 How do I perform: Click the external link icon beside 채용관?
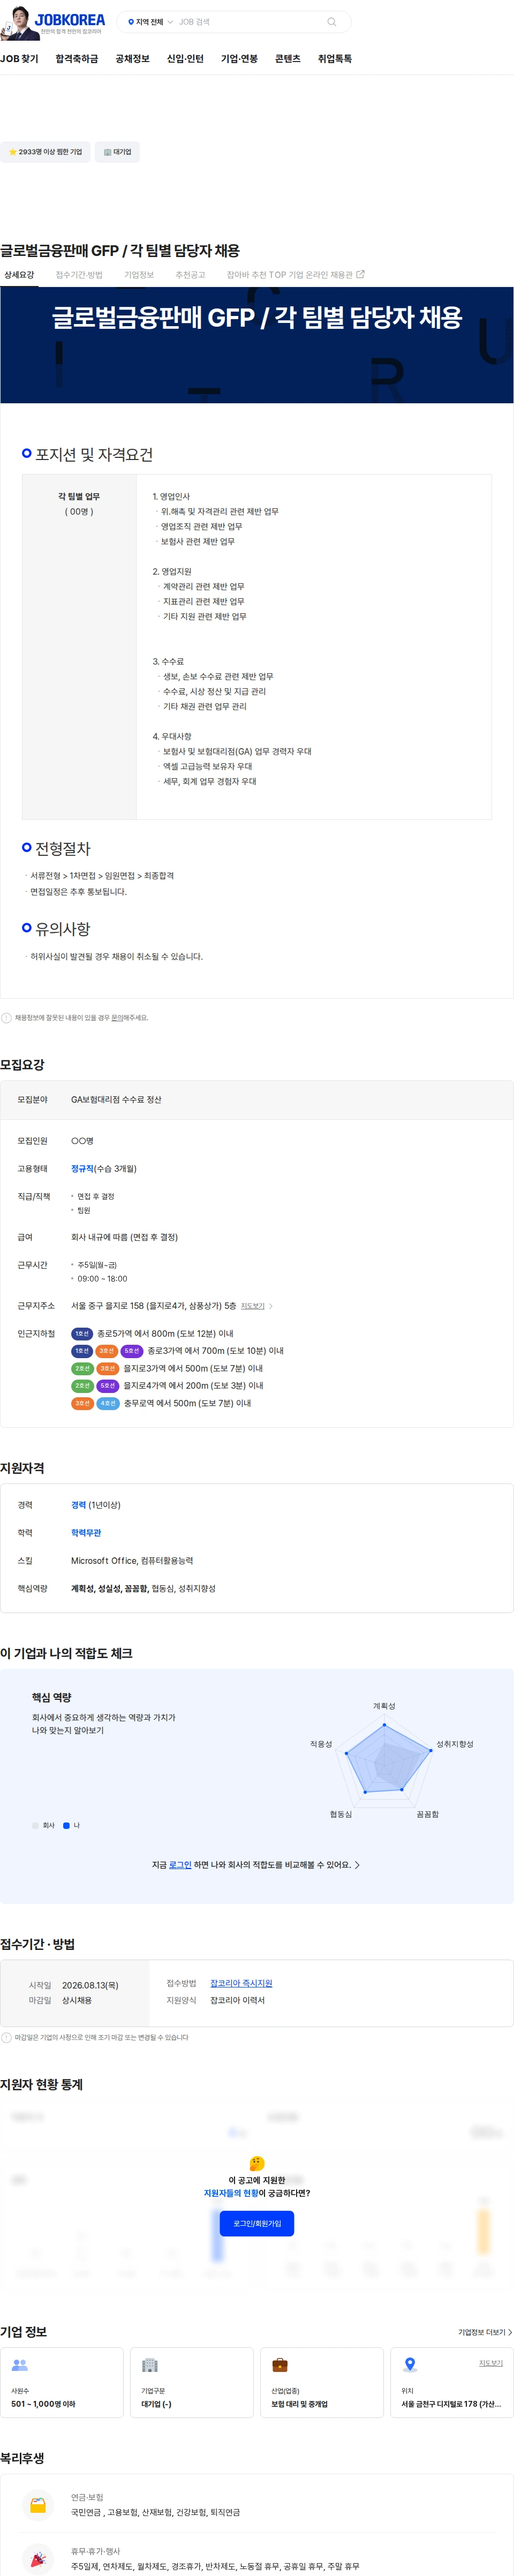point(361,274)
